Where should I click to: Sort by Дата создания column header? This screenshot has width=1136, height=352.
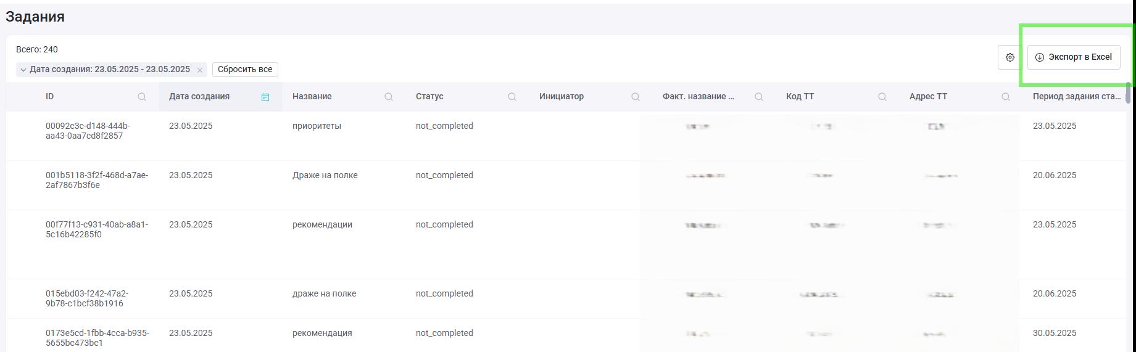(x=199, y=96)
